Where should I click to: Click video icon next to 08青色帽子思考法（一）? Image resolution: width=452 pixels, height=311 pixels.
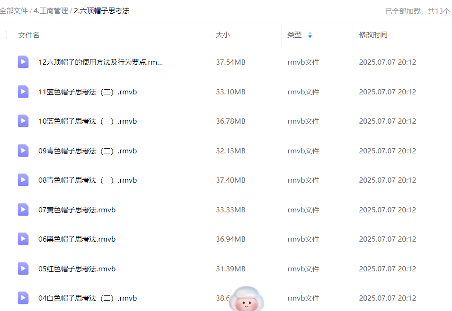point(23,180)
